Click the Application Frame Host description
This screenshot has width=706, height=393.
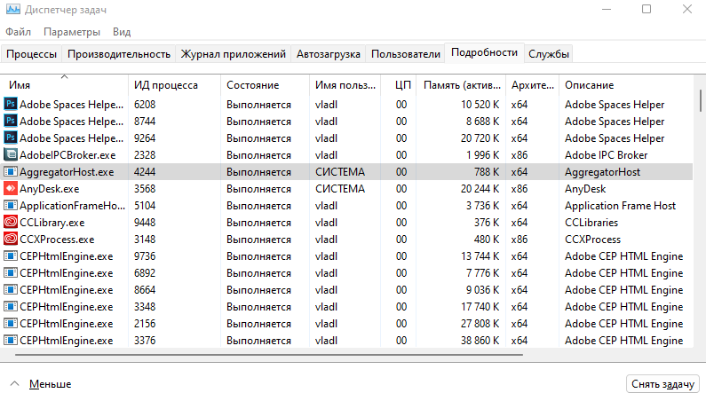tap(620, 206)
